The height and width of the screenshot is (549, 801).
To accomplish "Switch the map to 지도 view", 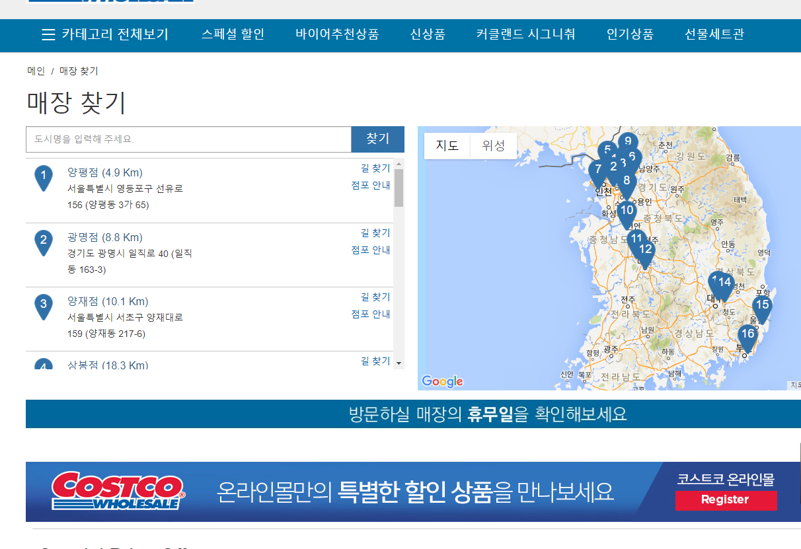I will pos(447,146).
